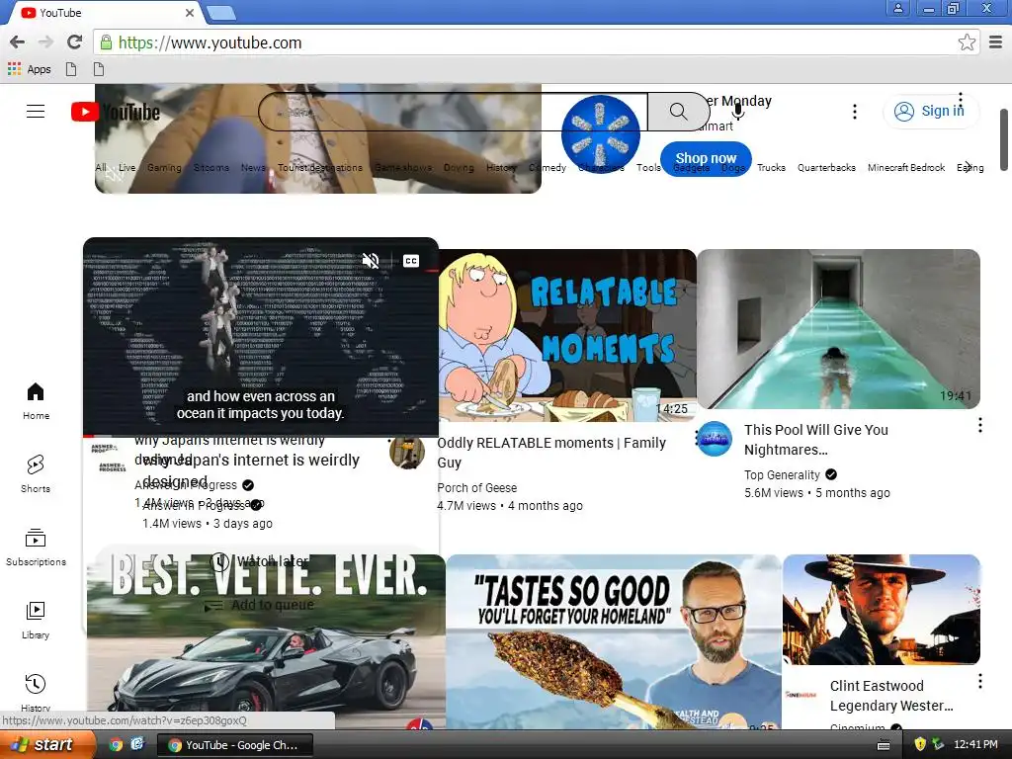The width and height of the screenshot is (1012, 759).
Task: Start voice search with microphone icon
Action: (738, 112)
